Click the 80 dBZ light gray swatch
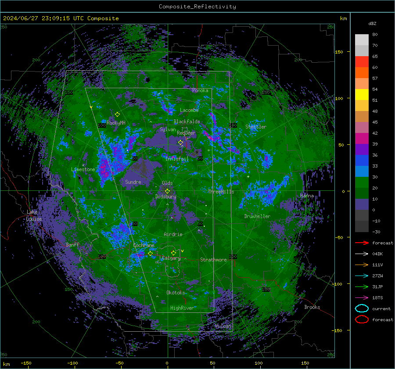The height and width of the screenshot is (369, 395). coord(362,39)
